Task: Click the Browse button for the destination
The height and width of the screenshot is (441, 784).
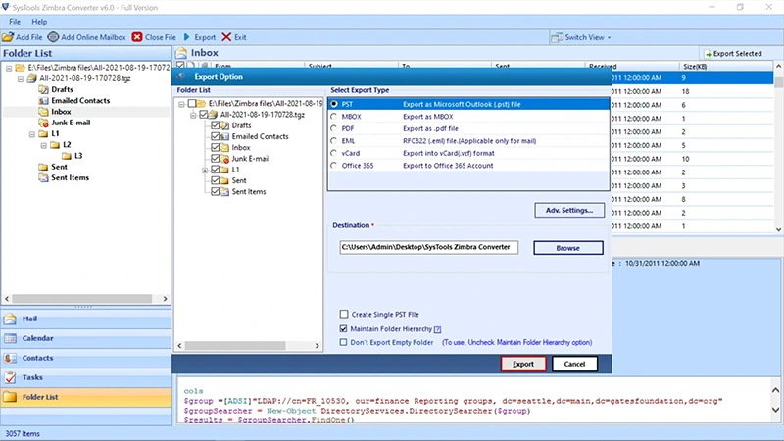Action: tap(567, 248)
